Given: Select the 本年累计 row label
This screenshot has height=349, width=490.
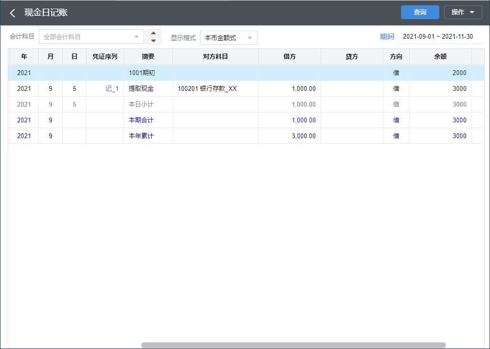Looking at the screenshot, I should 141,136.
